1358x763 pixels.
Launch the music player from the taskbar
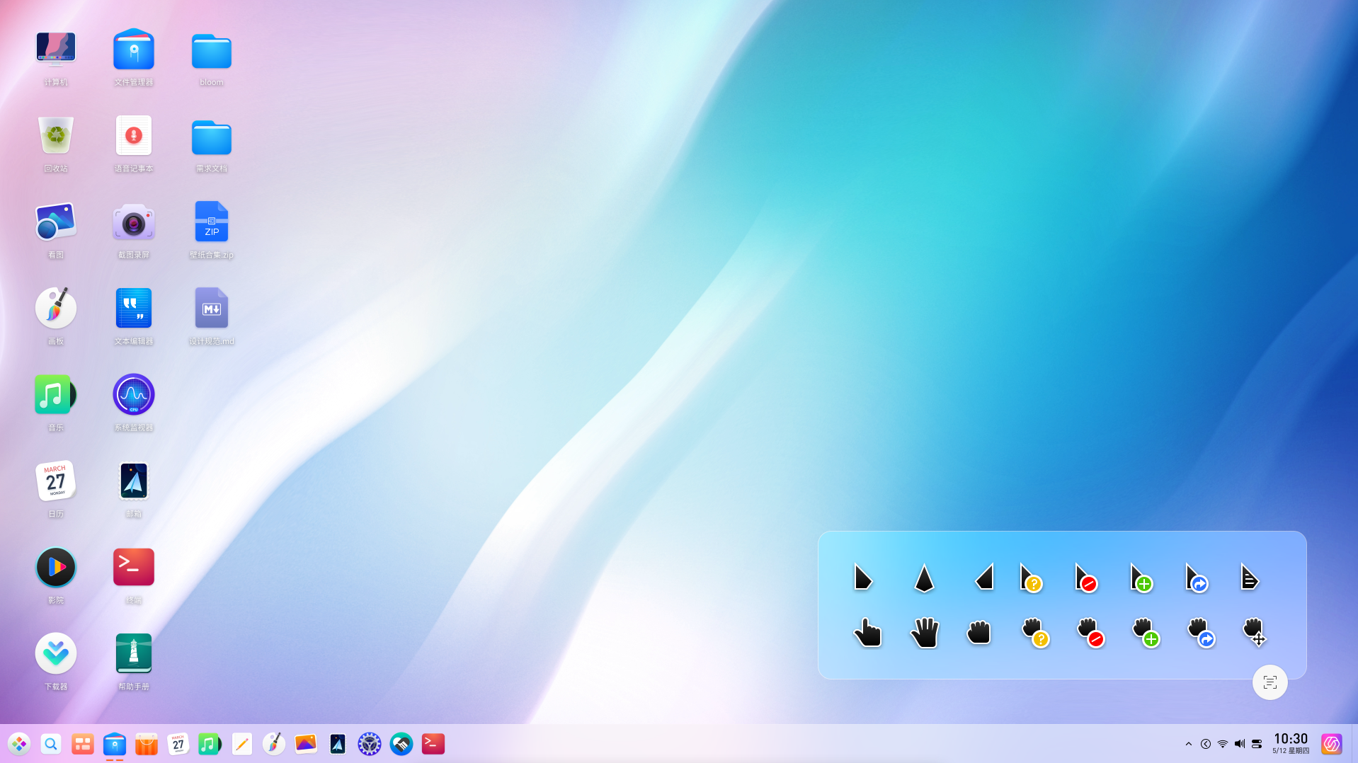(x=210, y=744)
